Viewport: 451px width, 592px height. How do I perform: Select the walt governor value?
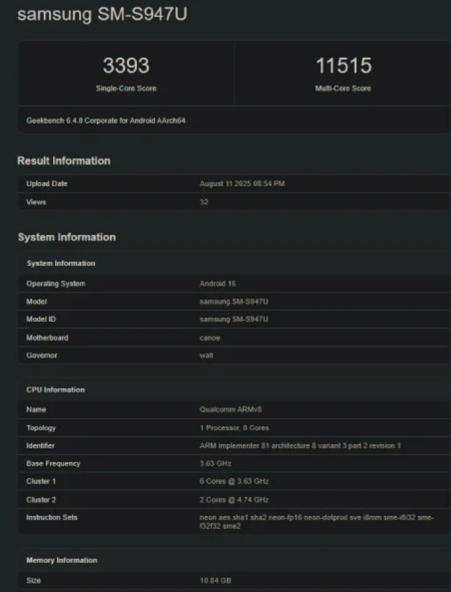coord(206,356)
